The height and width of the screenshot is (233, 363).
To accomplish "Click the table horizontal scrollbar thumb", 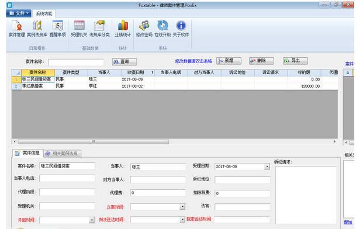I will (x=94, y=141).
